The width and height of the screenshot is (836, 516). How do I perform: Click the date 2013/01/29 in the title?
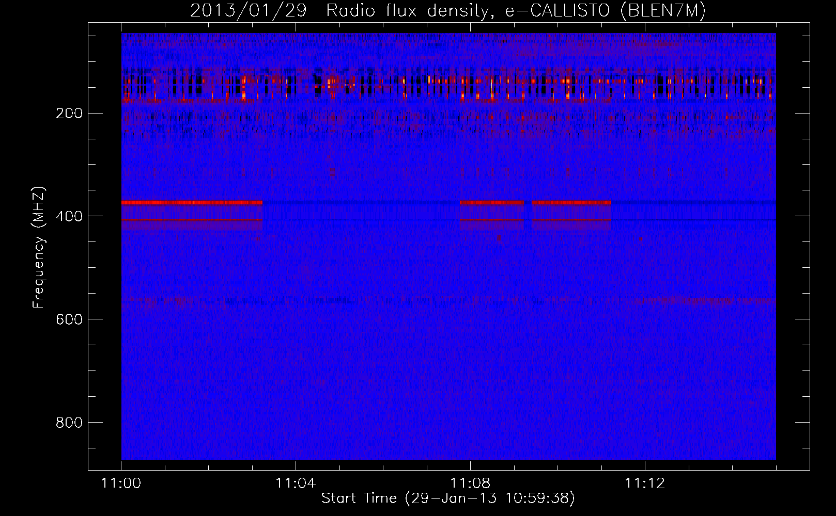[249, 10]
